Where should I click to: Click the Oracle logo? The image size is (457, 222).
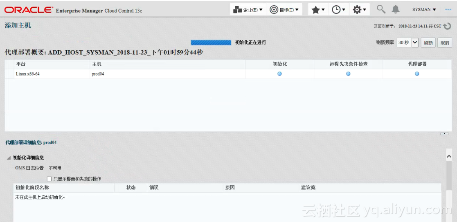(x=29, y=10)
